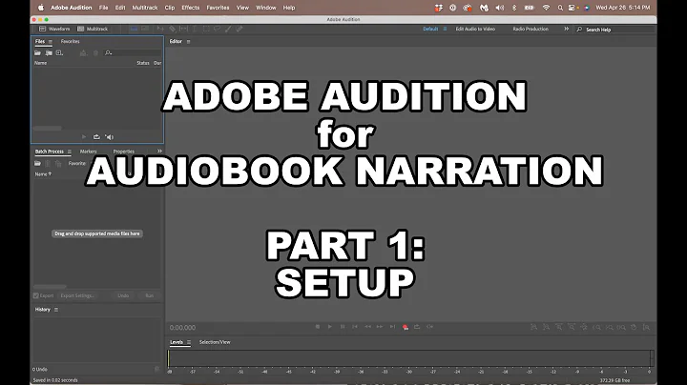687x385 pixels.
Task: Click Pause in the transport controls
Action: click(x=343, y=327)
